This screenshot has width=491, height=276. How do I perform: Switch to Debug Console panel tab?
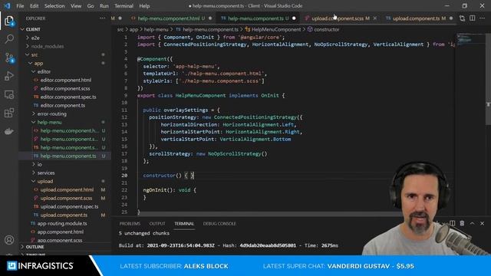click(219, 223)
